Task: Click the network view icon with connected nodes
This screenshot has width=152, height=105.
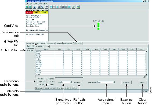Action: tap(66, 7)
